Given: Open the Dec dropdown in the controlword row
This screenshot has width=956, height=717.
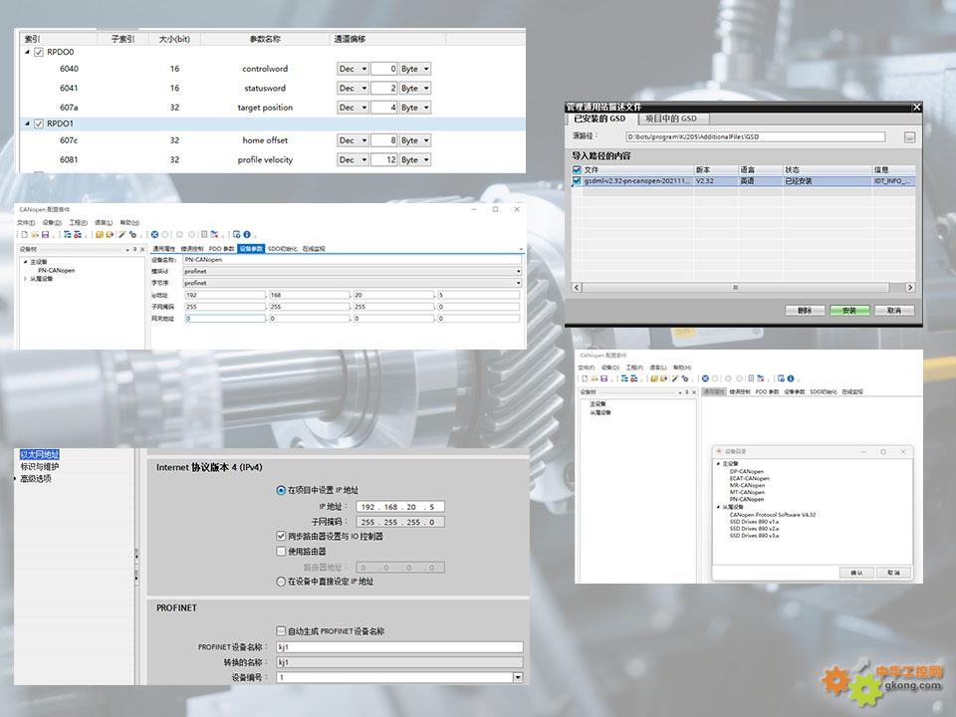Looking at the screenshot, I should pos(353,69).
